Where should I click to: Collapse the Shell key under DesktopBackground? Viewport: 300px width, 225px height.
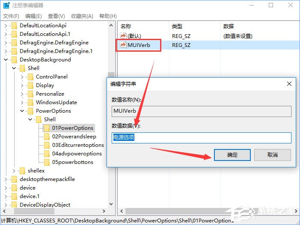14,68
